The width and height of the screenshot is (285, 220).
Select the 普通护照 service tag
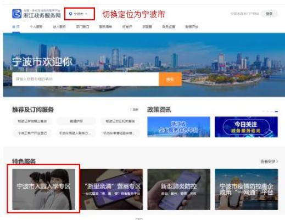coord(76,121)
